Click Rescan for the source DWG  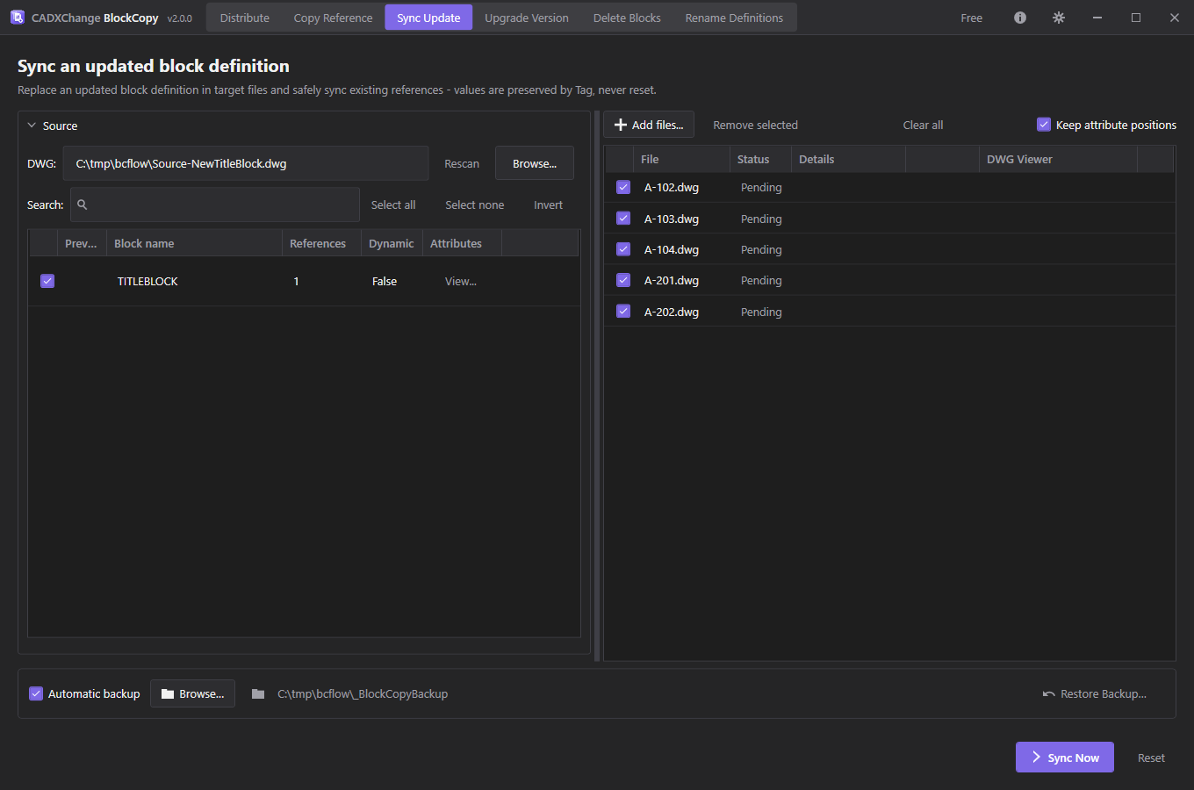[x=462, y=163]
